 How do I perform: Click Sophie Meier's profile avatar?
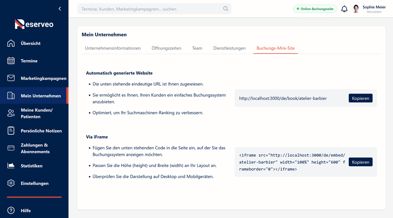tap(356, 9)
